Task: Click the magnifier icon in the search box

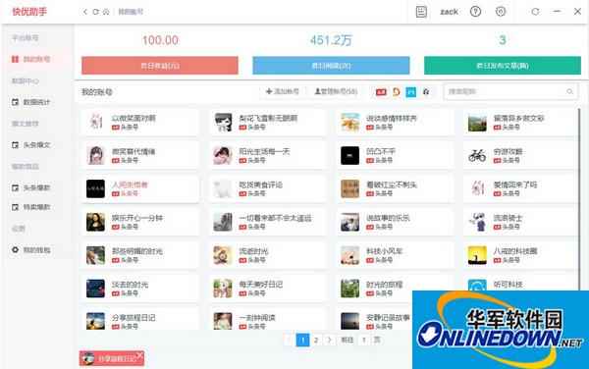Action: (569, 91)
